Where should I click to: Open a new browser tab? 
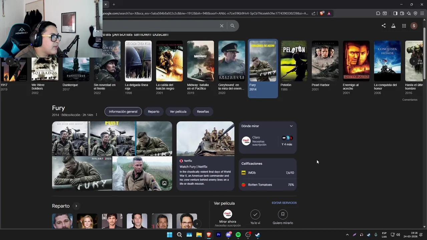tap(114, 4)
